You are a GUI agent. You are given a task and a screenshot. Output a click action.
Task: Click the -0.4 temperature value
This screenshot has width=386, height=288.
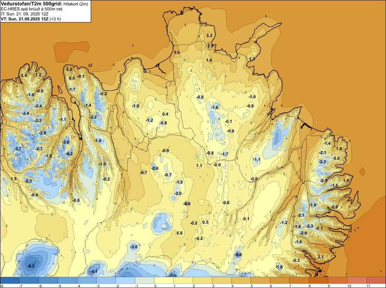tap(34, 195)
